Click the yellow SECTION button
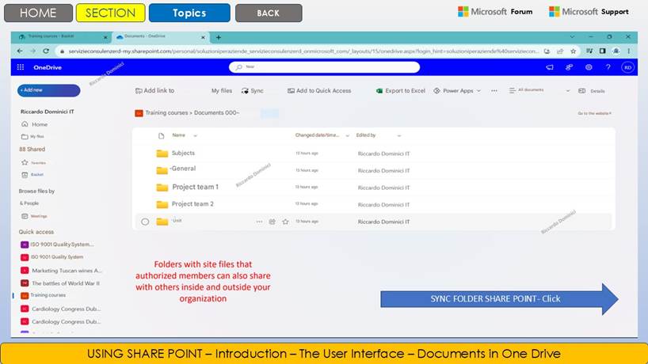The image size is (648, 364). click(110, 13)
